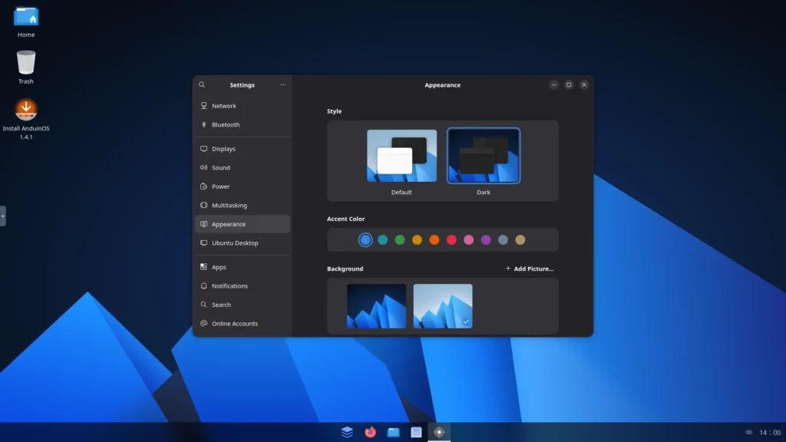Open the software store bag icon in taskbar

click(416, 432)
